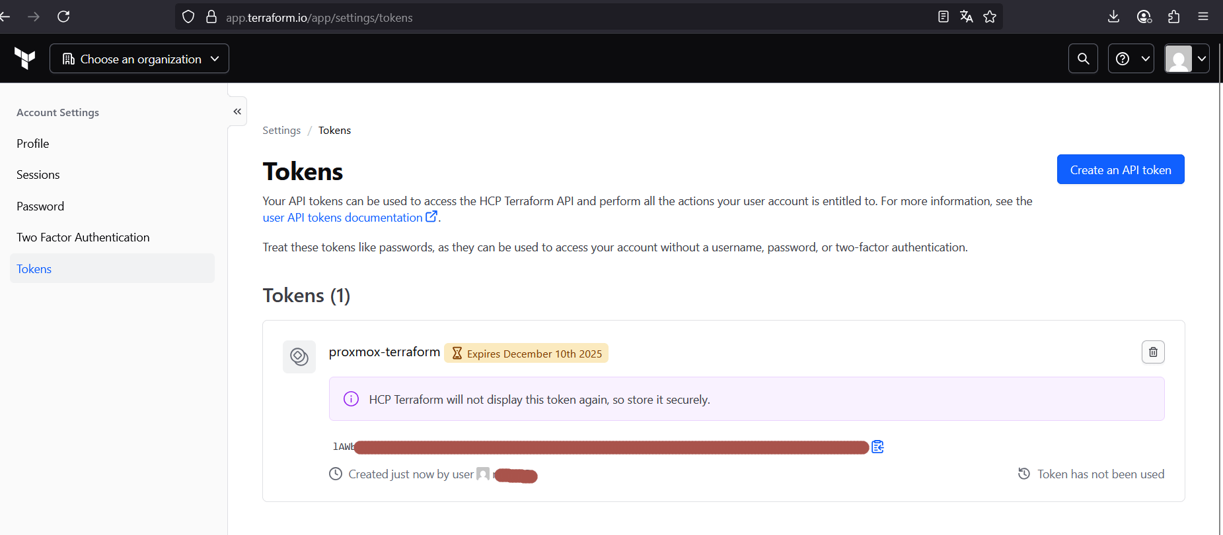This screenshot has height=535, width=1223.
Task: Copy the API token to clipboard
Action: (x=877, y=447)
